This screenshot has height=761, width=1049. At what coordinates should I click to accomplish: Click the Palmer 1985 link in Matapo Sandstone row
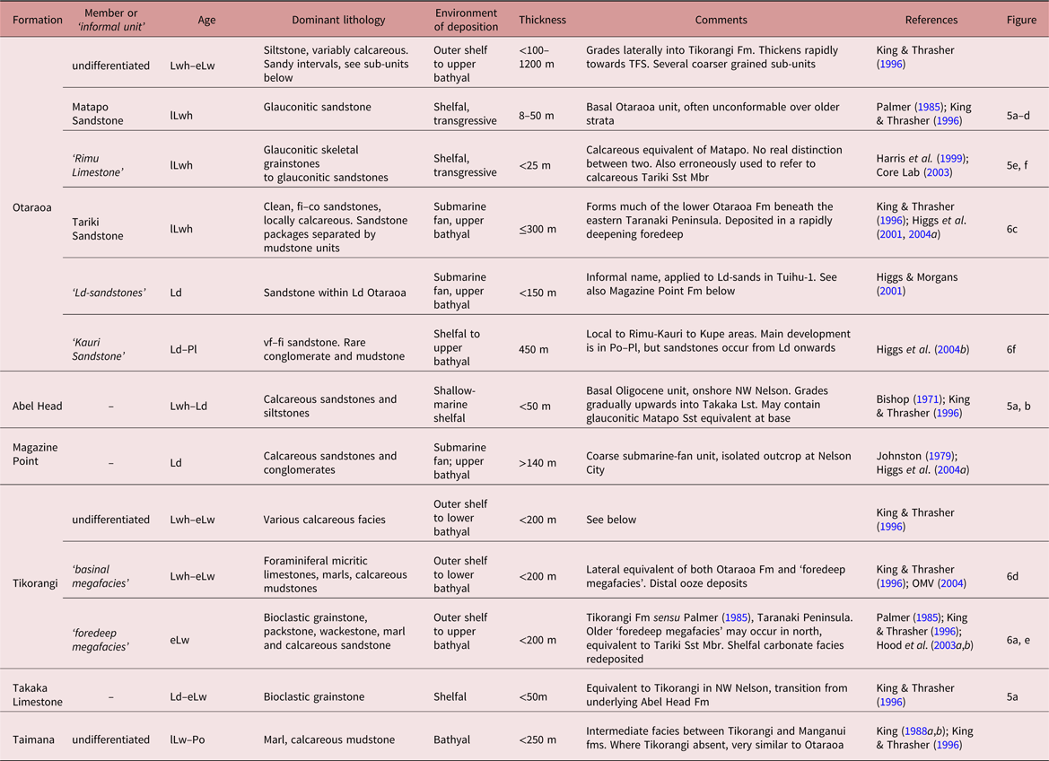pos(913,107)
